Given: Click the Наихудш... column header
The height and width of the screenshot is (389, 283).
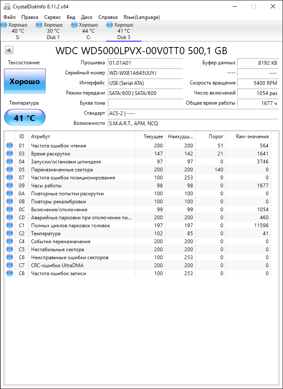Looking at the screenshot, I should [180, 137].
